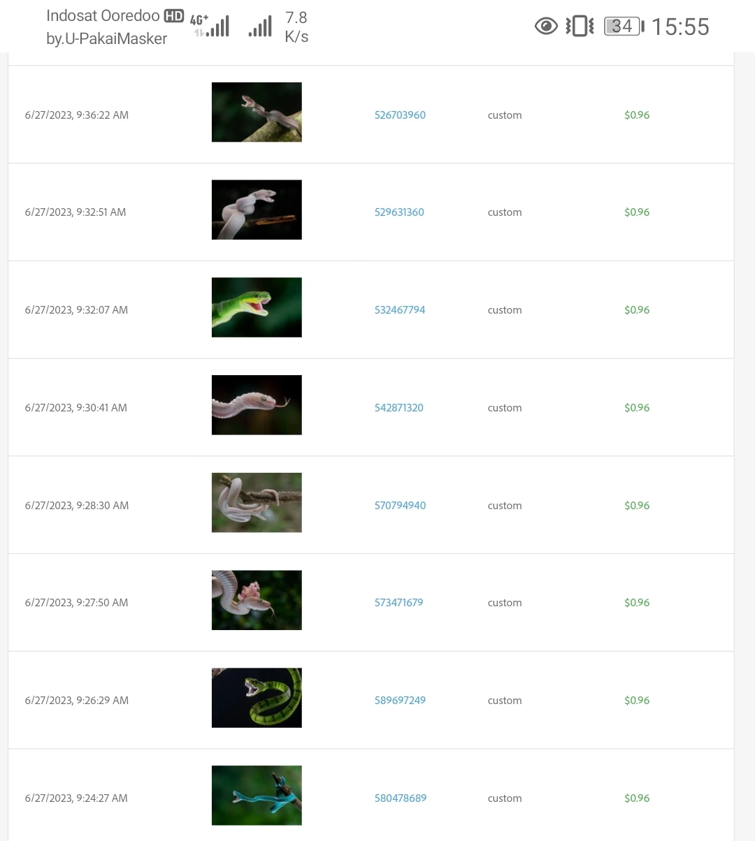Viewport: 755px width, 841px height.
Task: Open the open-mouthed green viper thumbnail
Action: coord(257,307)
